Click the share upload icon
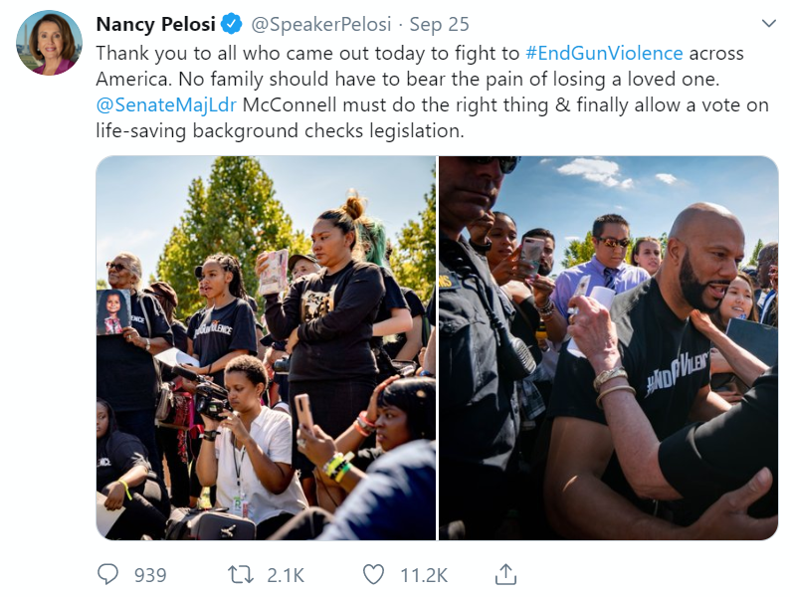 pyautogui.click(x=505, y=574)
